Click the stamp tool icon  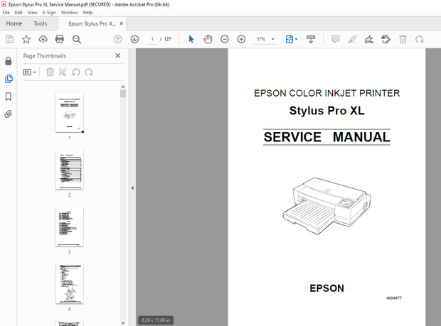[386, 39]
